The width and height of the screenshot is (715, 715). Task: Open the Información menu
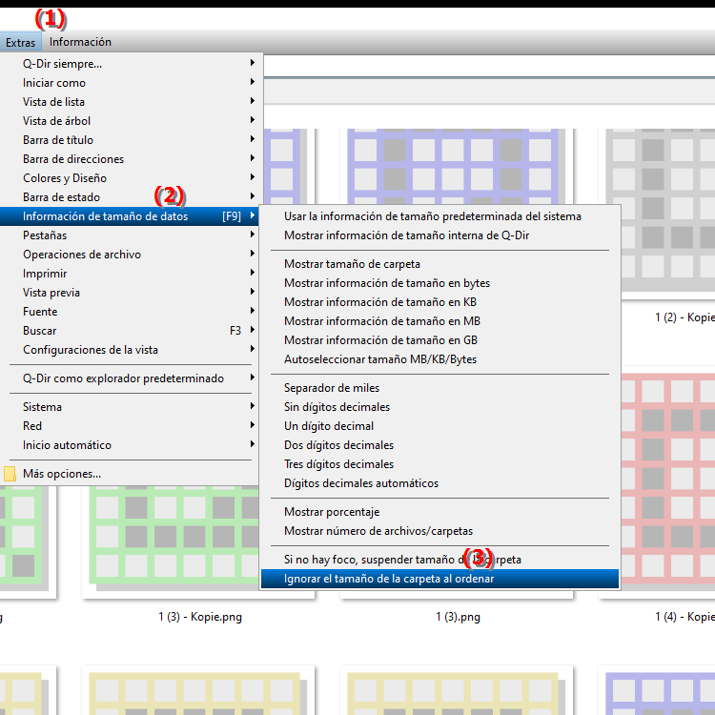coord(80,42)
